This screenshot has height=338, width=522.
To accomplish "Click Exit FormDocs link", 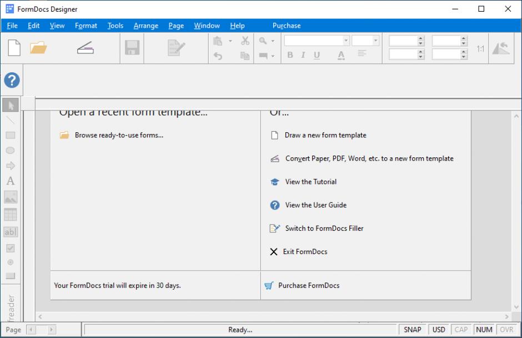I will pos(305,252).
